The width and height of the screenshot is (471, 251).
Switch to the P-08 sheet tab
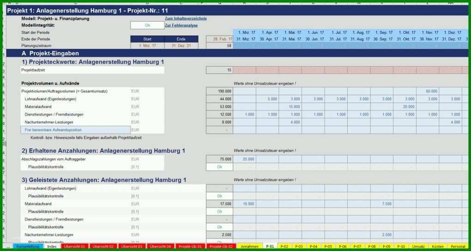(372, 246)
